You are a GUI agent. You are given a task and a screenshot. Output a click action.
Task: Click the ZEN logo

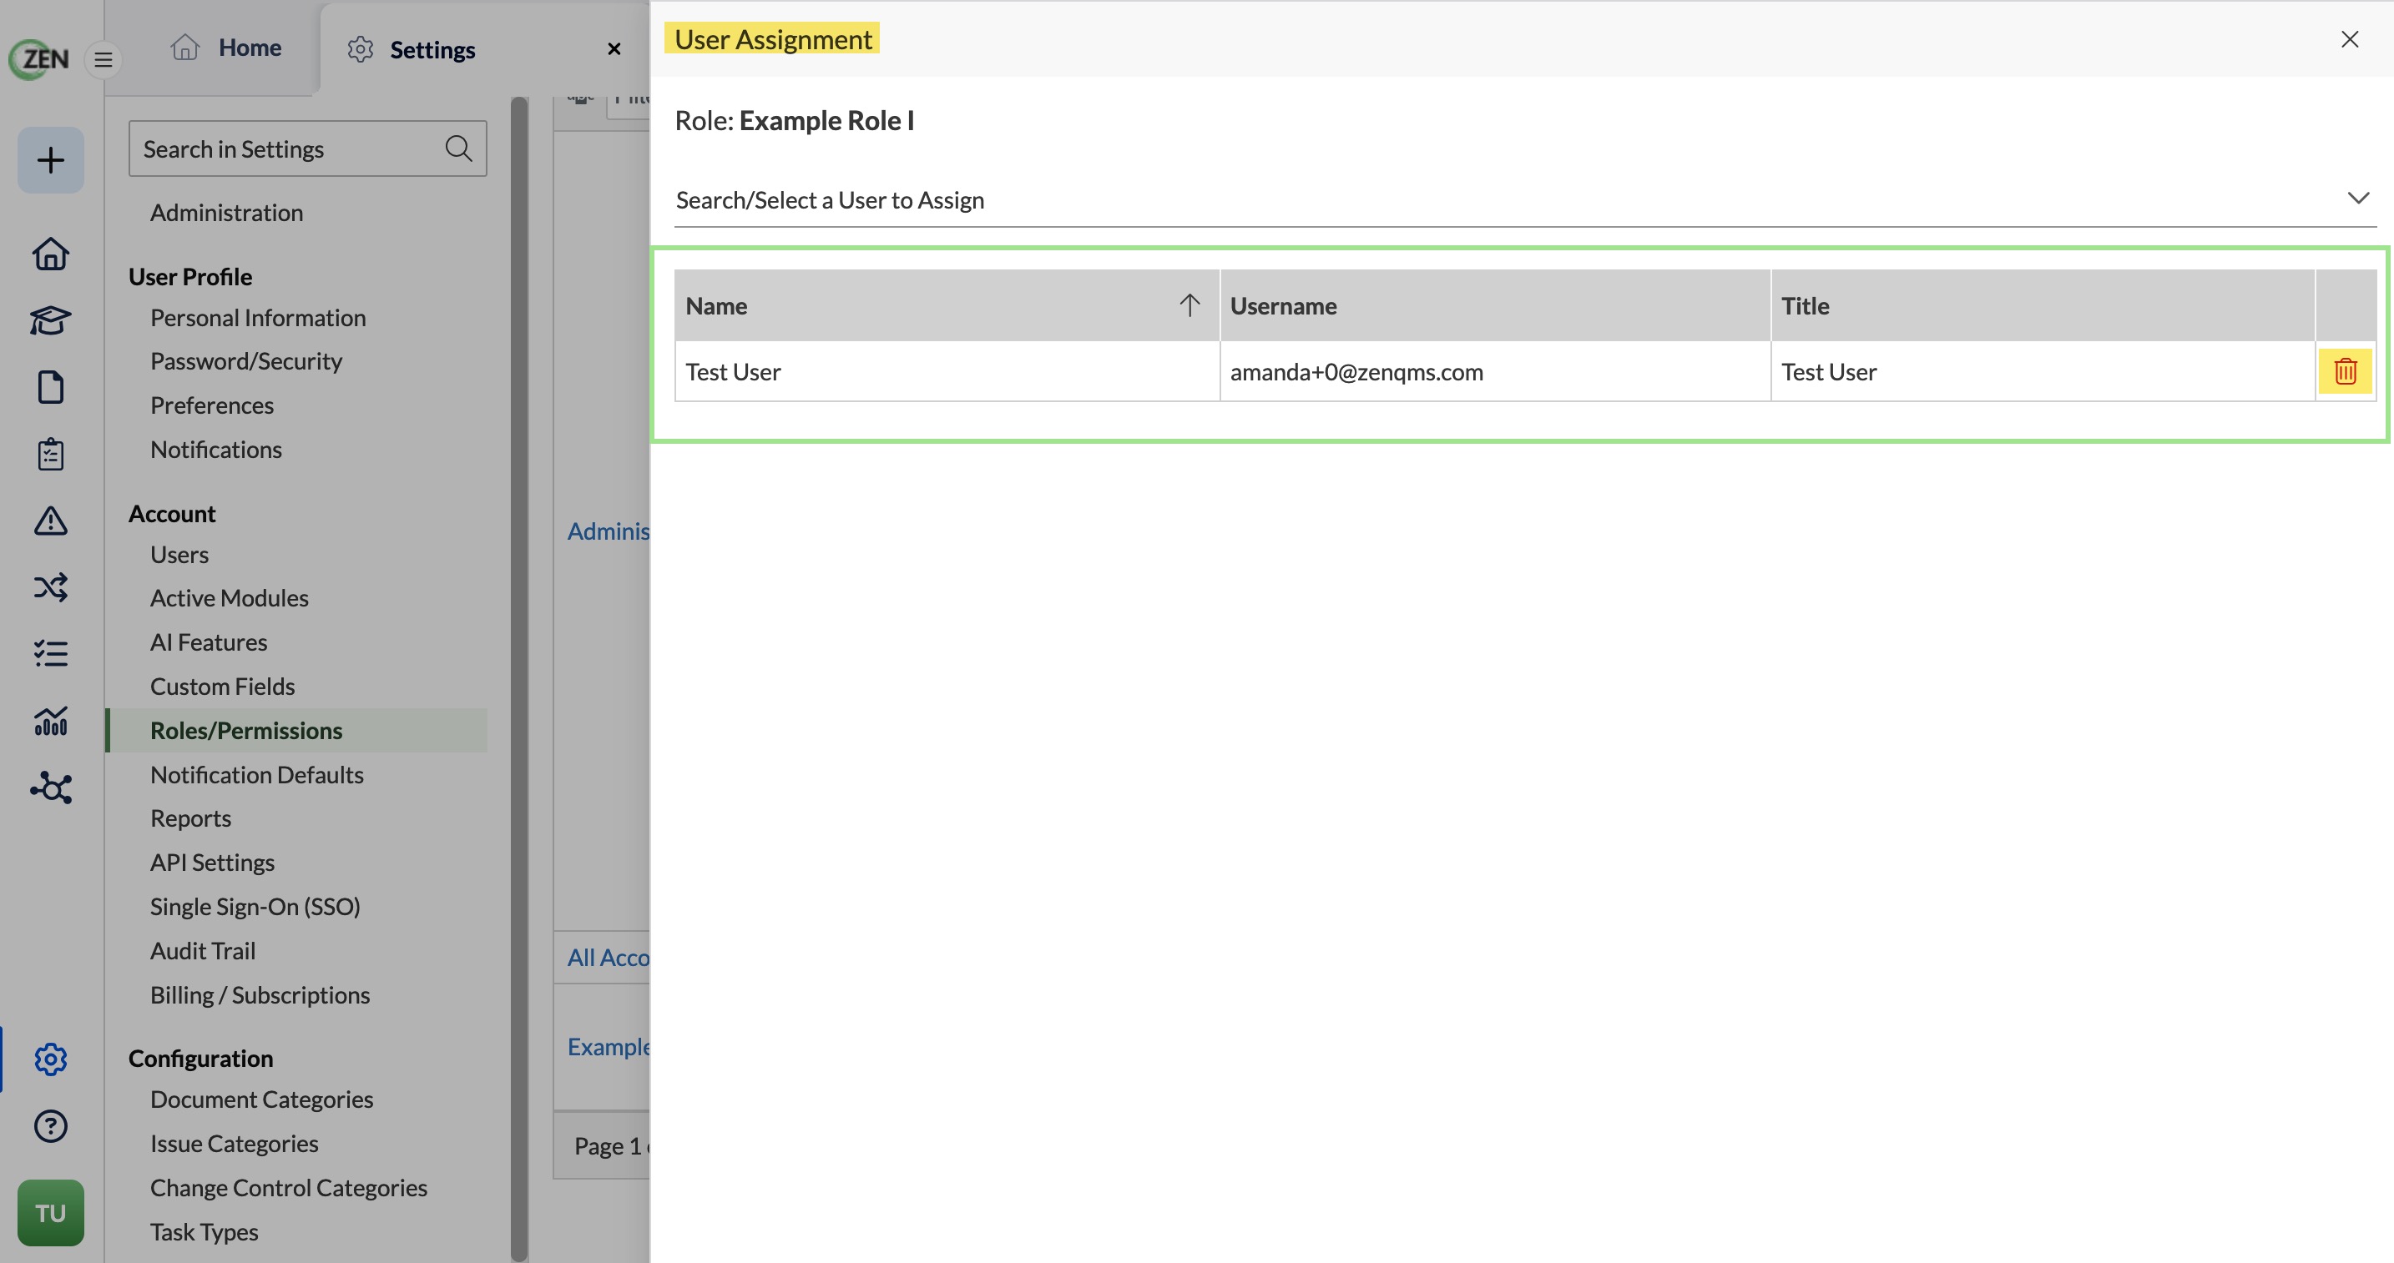[39, 59]
